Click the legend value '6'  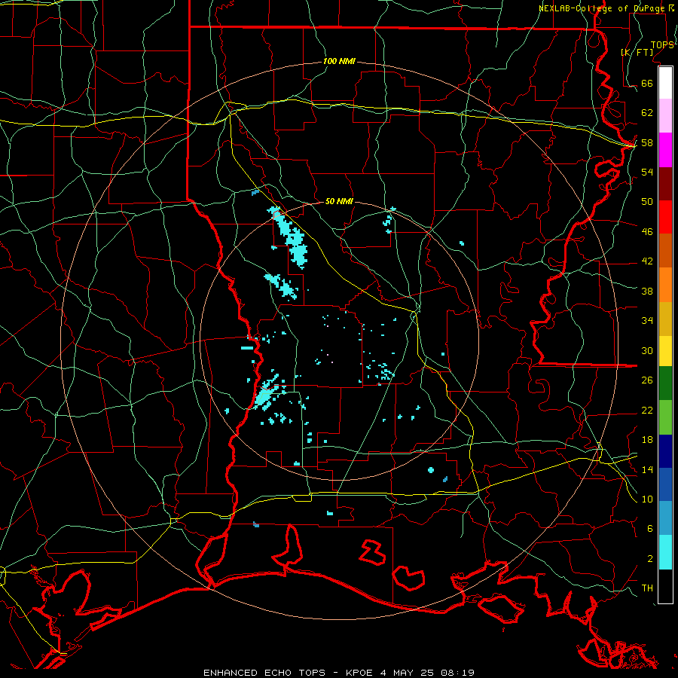pos(649,529)
